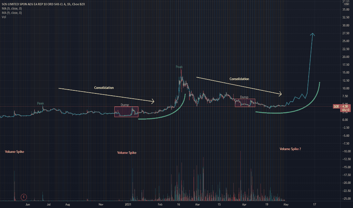Click the 0.00 price axis label
The height and width of the screenshot is (208, 353).
345,120
